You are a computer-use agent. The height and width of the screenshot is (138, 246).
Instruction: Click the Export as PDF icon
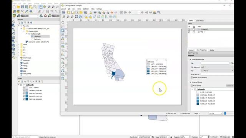click(x=108, y=12)
